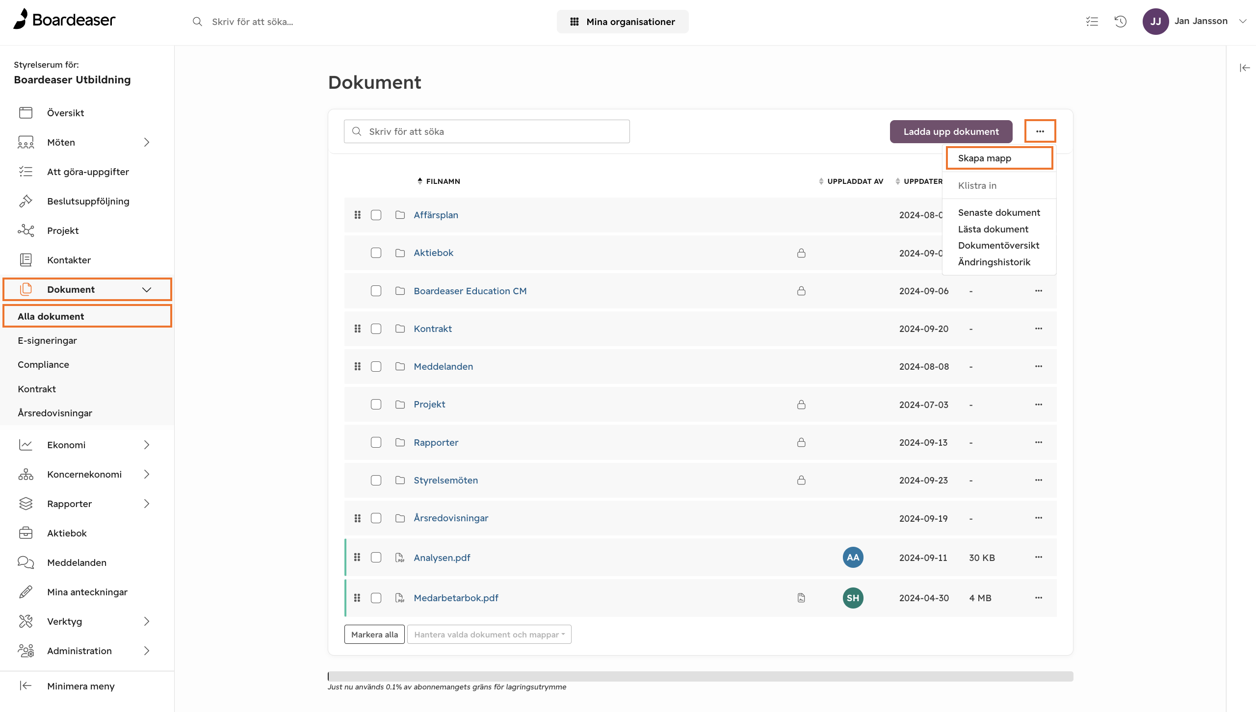Open the Jan Jansson account dropdown
Image resolution: width=1256 pixels, height=712 pixels.
point(1243,21)
